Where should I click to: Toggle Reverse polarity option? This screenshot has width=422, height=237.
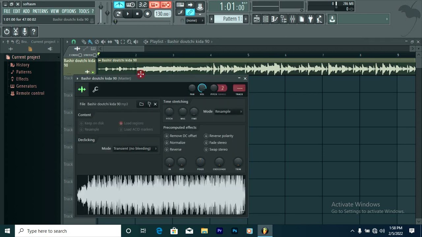coord(219,136)
